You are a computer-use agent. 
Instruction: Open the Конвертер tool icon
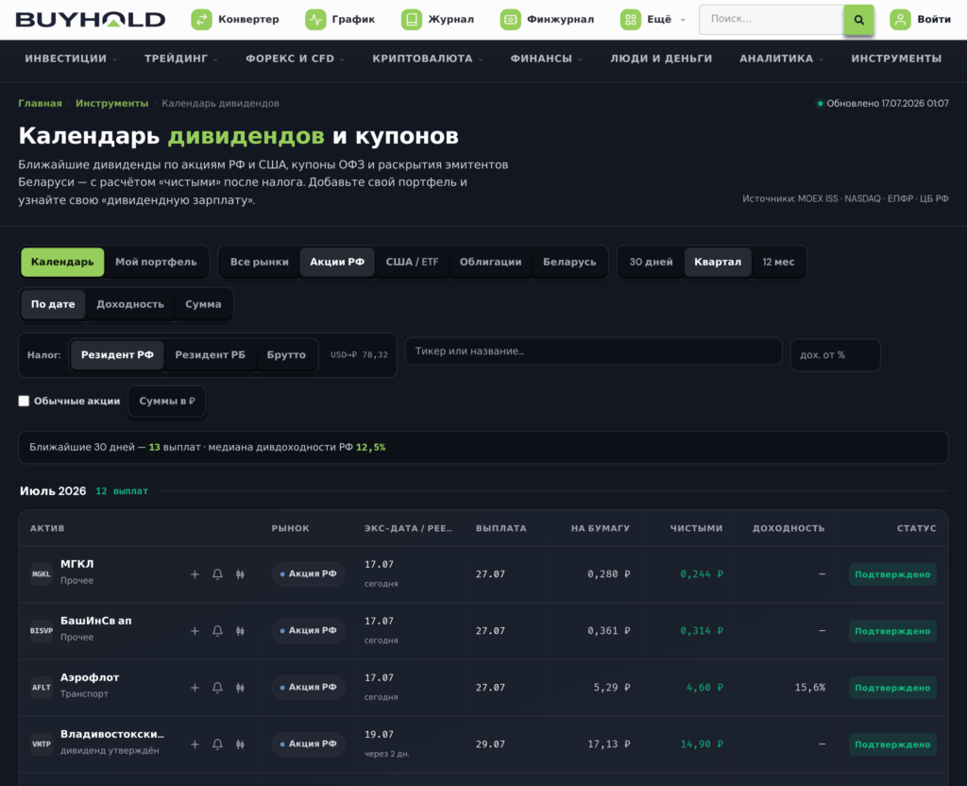pyautogui.click(x=201, y=20)
